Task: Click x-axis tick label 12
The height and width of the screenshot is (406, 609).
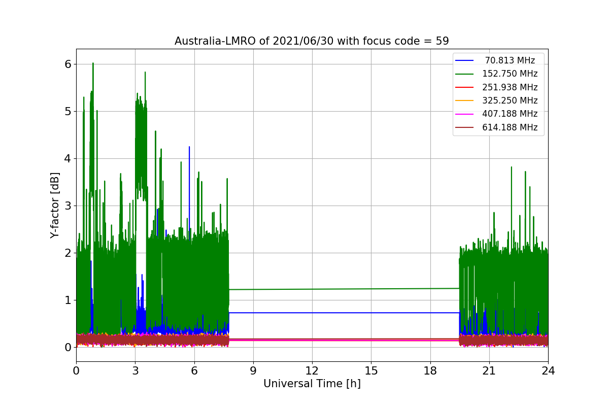Action: (x=312, y=370)
